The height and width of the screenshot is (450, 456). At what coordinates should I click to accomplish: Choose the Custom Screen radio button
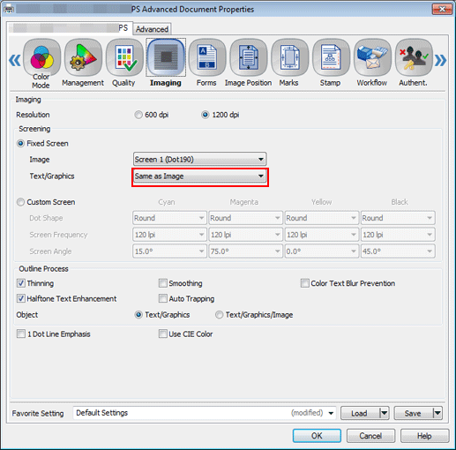point(20,202)
